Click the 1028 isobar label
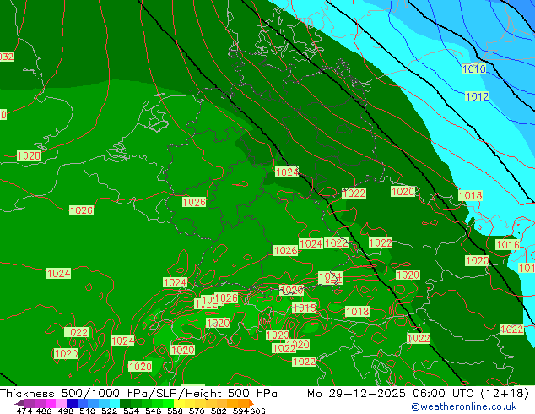The width and height of the screenshot is (535, 414). coord(29,155)
